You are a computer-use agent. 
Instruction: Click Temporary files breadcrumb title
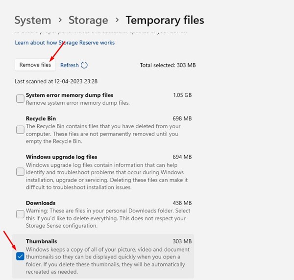(165, 20)
